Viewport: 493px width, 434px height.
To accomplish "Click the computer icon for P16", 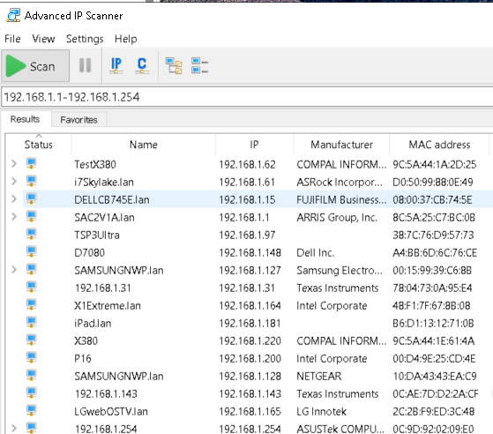I will (32, 357).
